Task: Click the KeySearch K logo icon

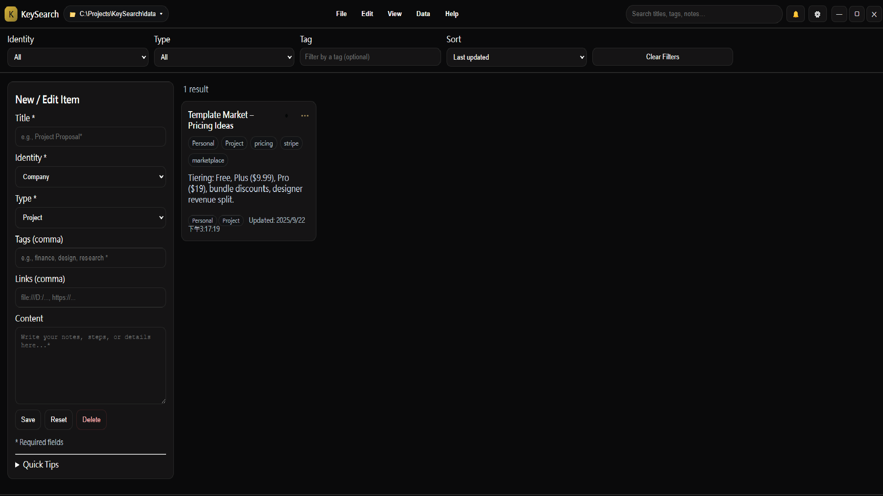Action: (x=11, y=14)
